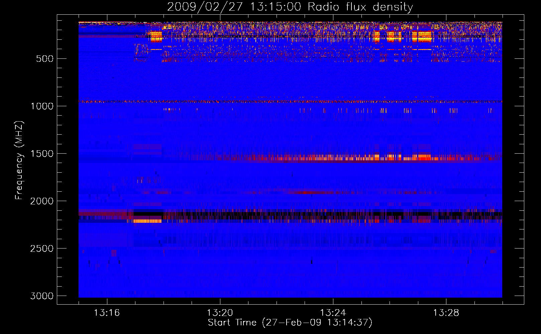Click the 13:28 time tick label
Viewport: 541px width, 334px height.
[446, 313]
